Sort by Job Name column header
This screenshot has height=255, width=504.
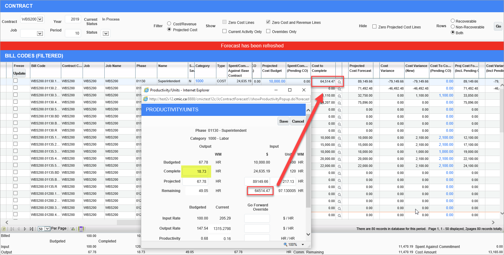[x=113, y=66]
